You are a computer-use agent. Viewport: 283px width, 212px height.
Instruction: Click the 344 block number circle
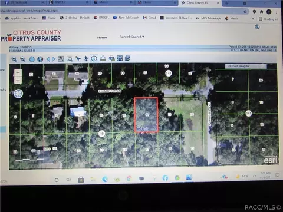pyautogui.click(x=101, y=134)
